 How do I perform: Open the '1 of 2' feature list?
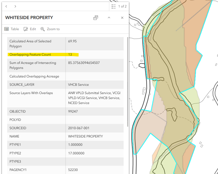(119, 6)
